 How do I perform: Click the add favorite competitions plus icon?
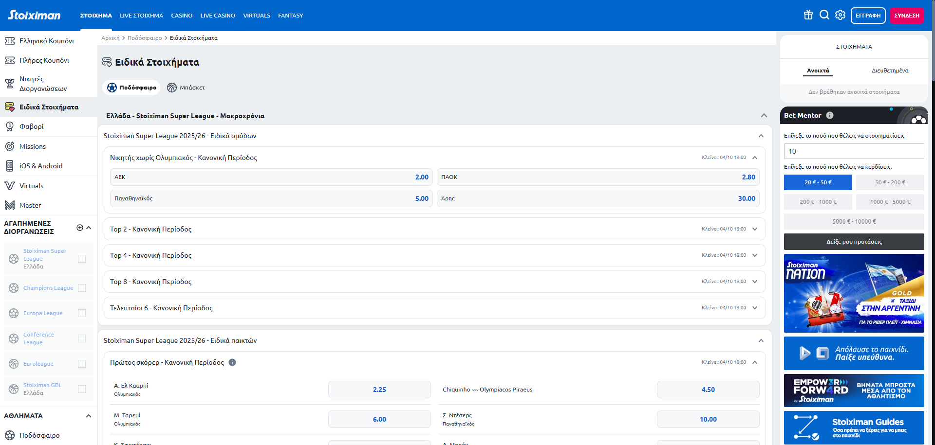coord(80,228)
